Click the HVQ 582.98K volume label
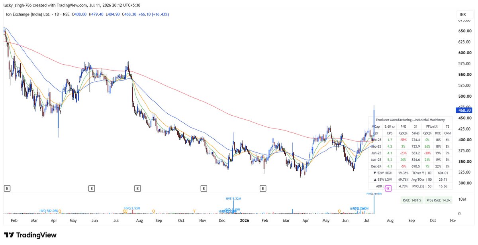Screen dimensions: 478x245 tap(49, 211)
